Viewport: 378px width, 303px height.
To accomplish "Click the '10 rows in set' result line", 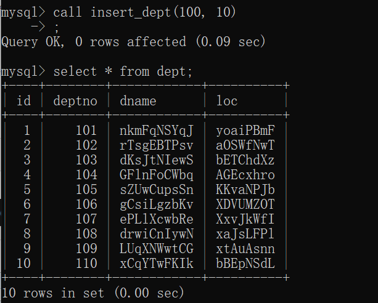I will (x=92, y=293).
